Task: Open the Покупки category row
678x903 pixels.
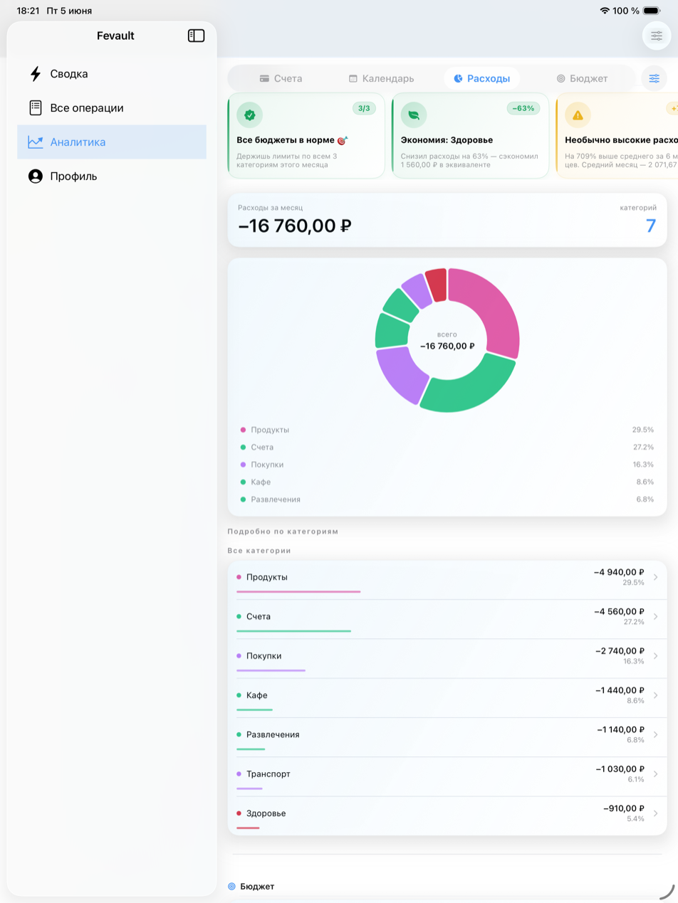Action: (447, 658)
